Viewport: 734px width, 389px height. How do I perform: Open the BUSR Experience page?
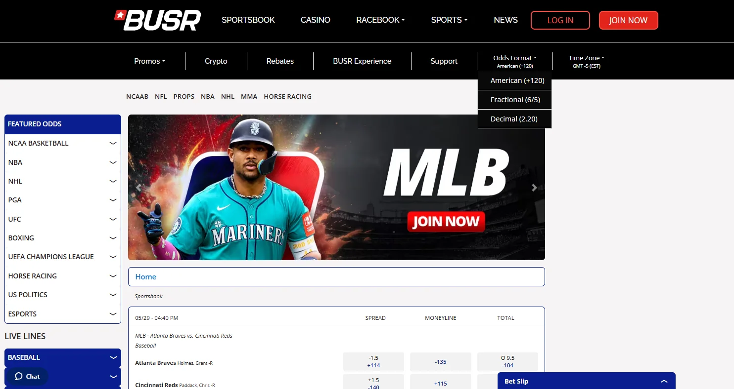[362, 61]
